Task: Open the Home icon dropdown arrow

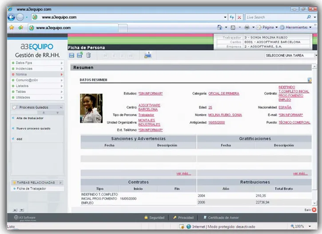Action: point(226,27)
